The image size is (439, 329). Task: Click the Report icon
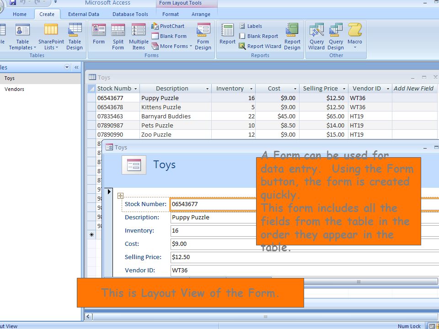point(227,34)
